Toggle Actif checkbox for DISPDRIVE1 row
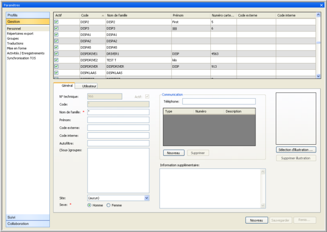Image resolution: width=327 pixels, height=232 pixels. (57, 53)
